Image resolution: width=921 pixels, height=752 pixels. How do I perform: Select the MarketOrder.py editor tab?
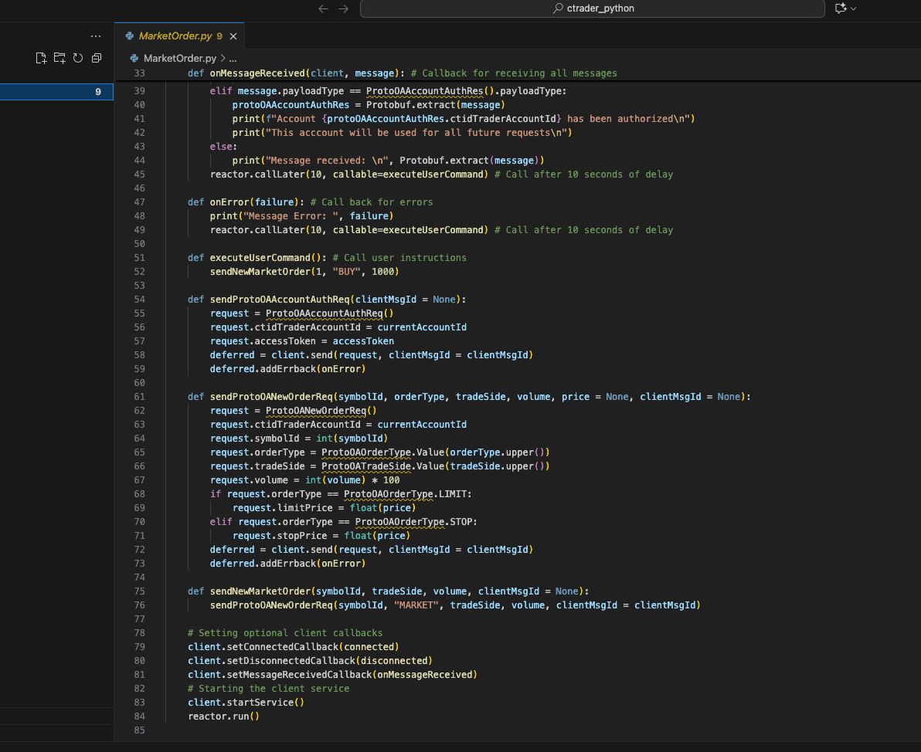coord(175,36)
